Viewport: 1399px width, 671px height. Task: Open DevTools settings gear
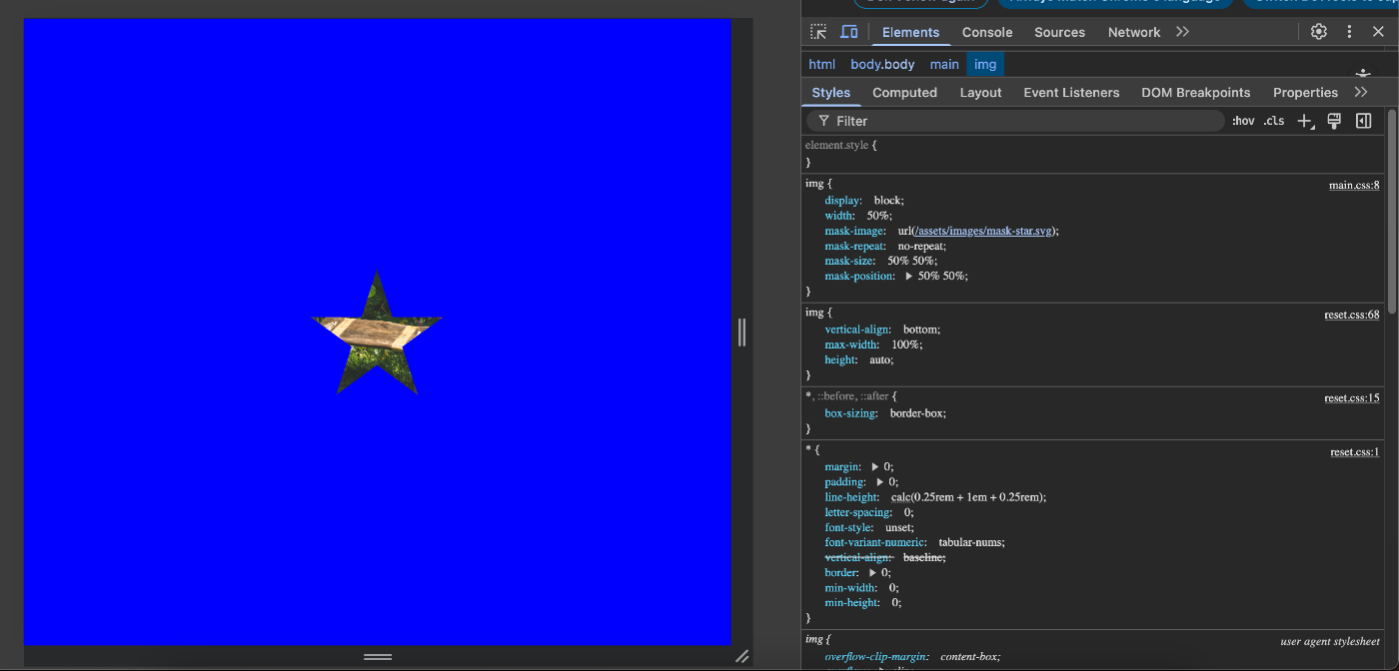point(1319,32)
